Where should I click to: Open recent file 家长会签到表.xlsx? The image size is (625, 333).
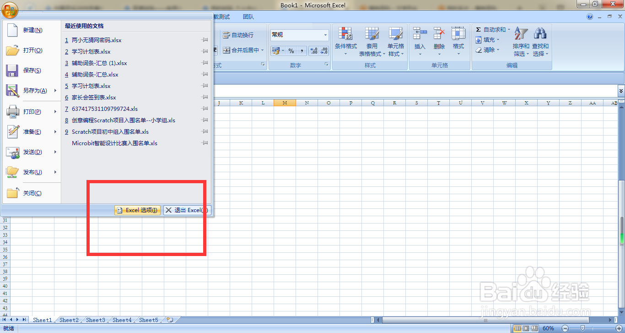pos(94,98)
